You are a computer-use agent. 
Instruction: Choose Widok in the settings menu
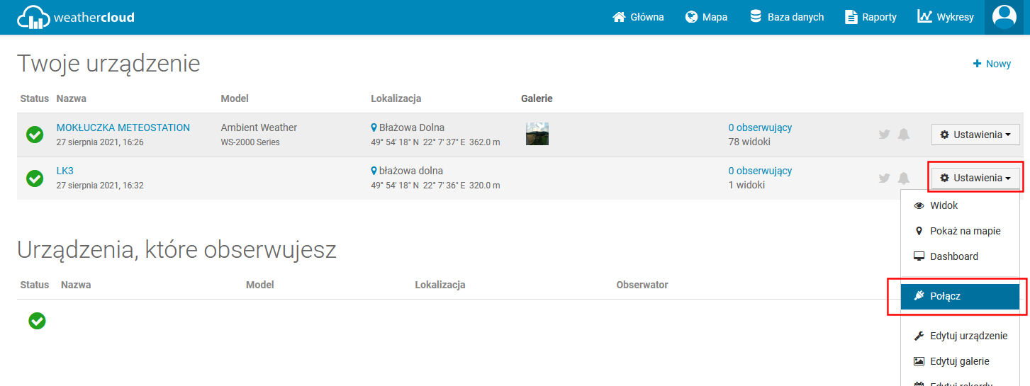pos(944,205)
